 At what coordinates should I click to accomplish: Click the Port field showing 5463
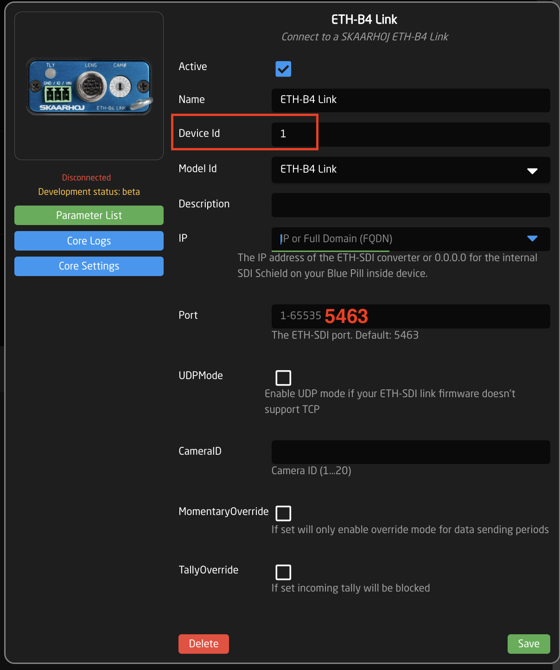tap(410, 316)
